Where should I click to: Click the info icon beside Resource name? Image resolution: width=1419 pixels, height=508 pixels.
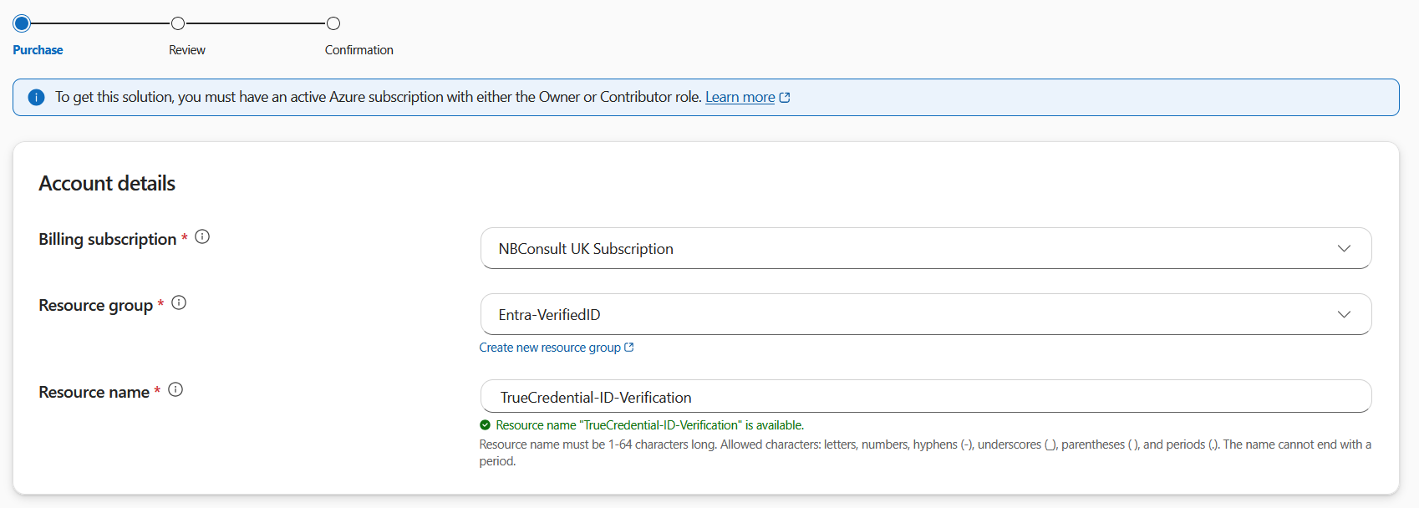[175, 390]
